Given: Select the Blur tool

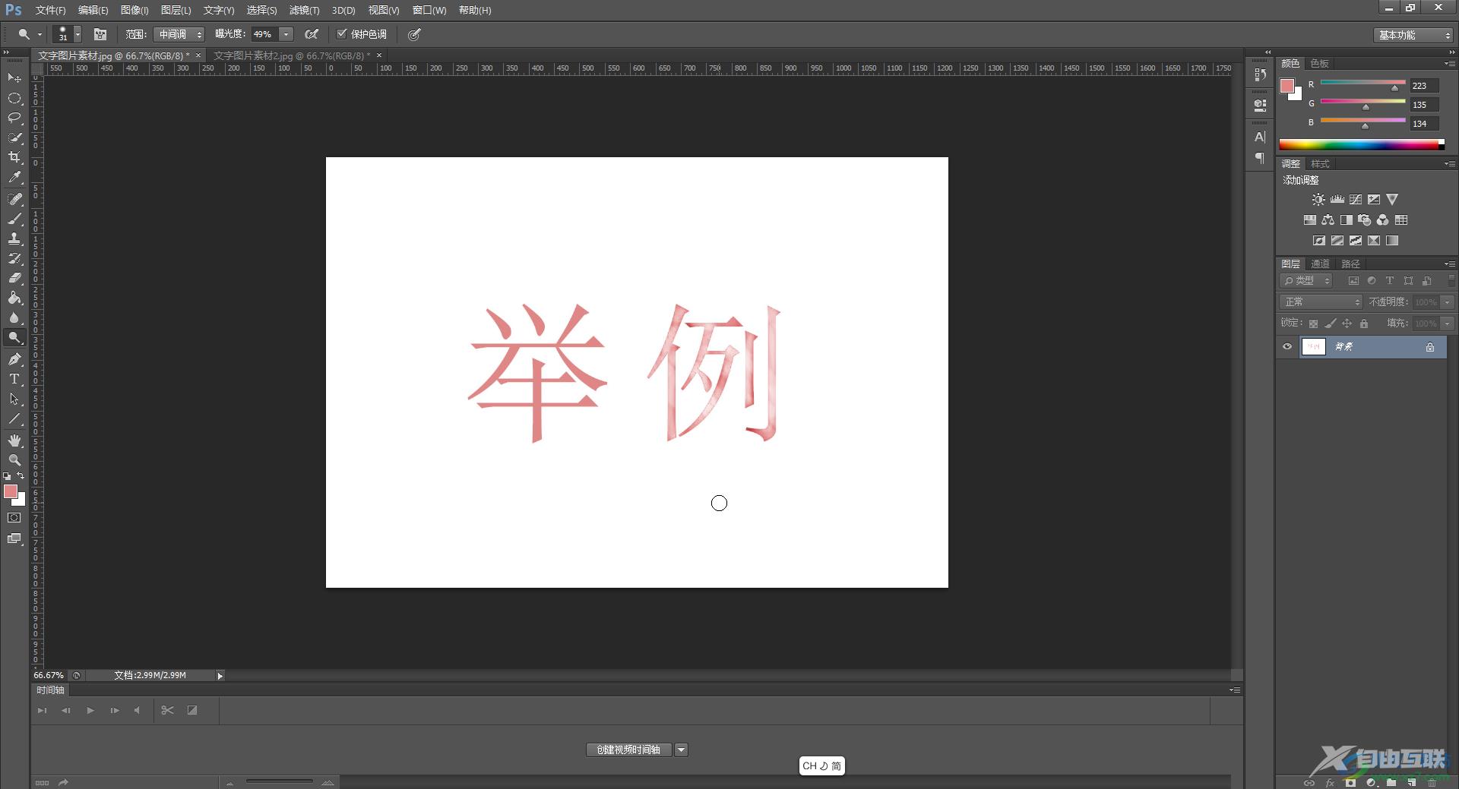Looking at the screenshot, I should click(x=14, y=317).
